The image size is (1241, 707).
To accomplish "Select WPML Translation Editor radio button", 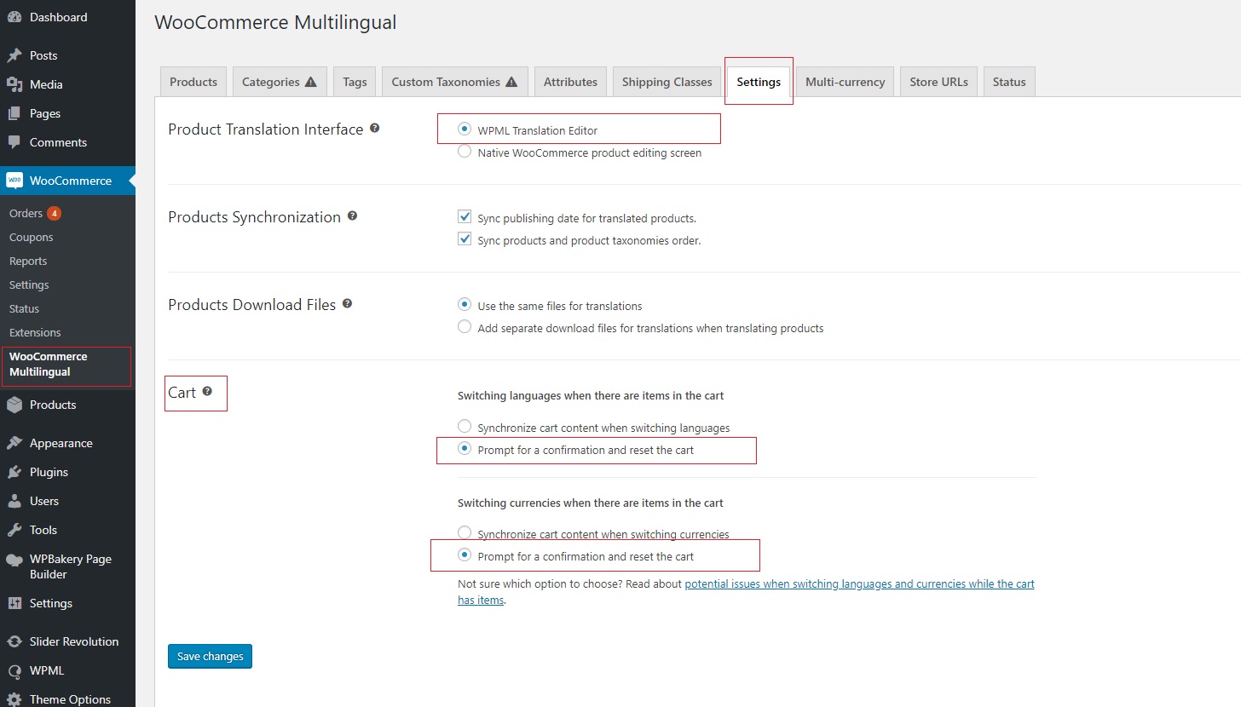I will 465,129.
